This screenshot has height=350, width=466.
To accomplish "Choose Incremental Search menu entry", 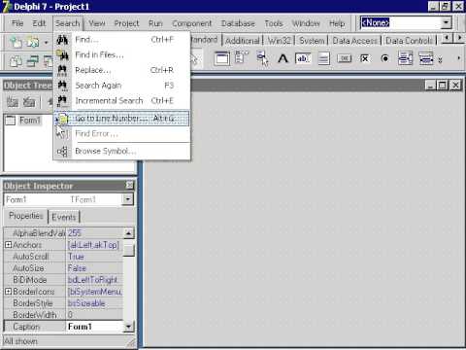I will click(x=122, y=100).
